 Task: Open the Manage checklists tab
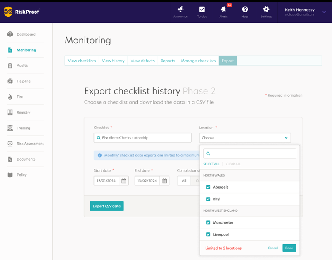[x=198, y=61]
